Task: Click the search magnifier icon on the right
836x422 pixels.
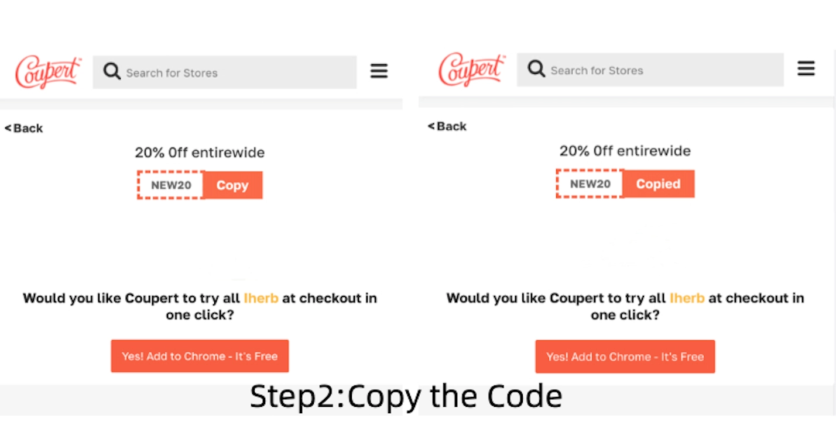Action: (x=536, y=69)
